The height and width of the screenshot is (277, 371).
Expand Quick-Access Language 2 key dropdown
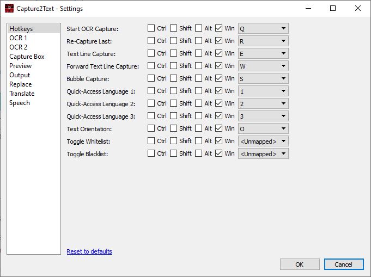tap(263, 103)
